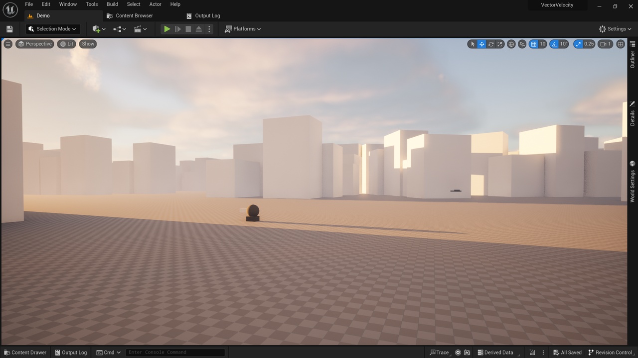Open the Perspective view type dropdown
Viewport: 638px width, 358px height.
pos(35,44)
